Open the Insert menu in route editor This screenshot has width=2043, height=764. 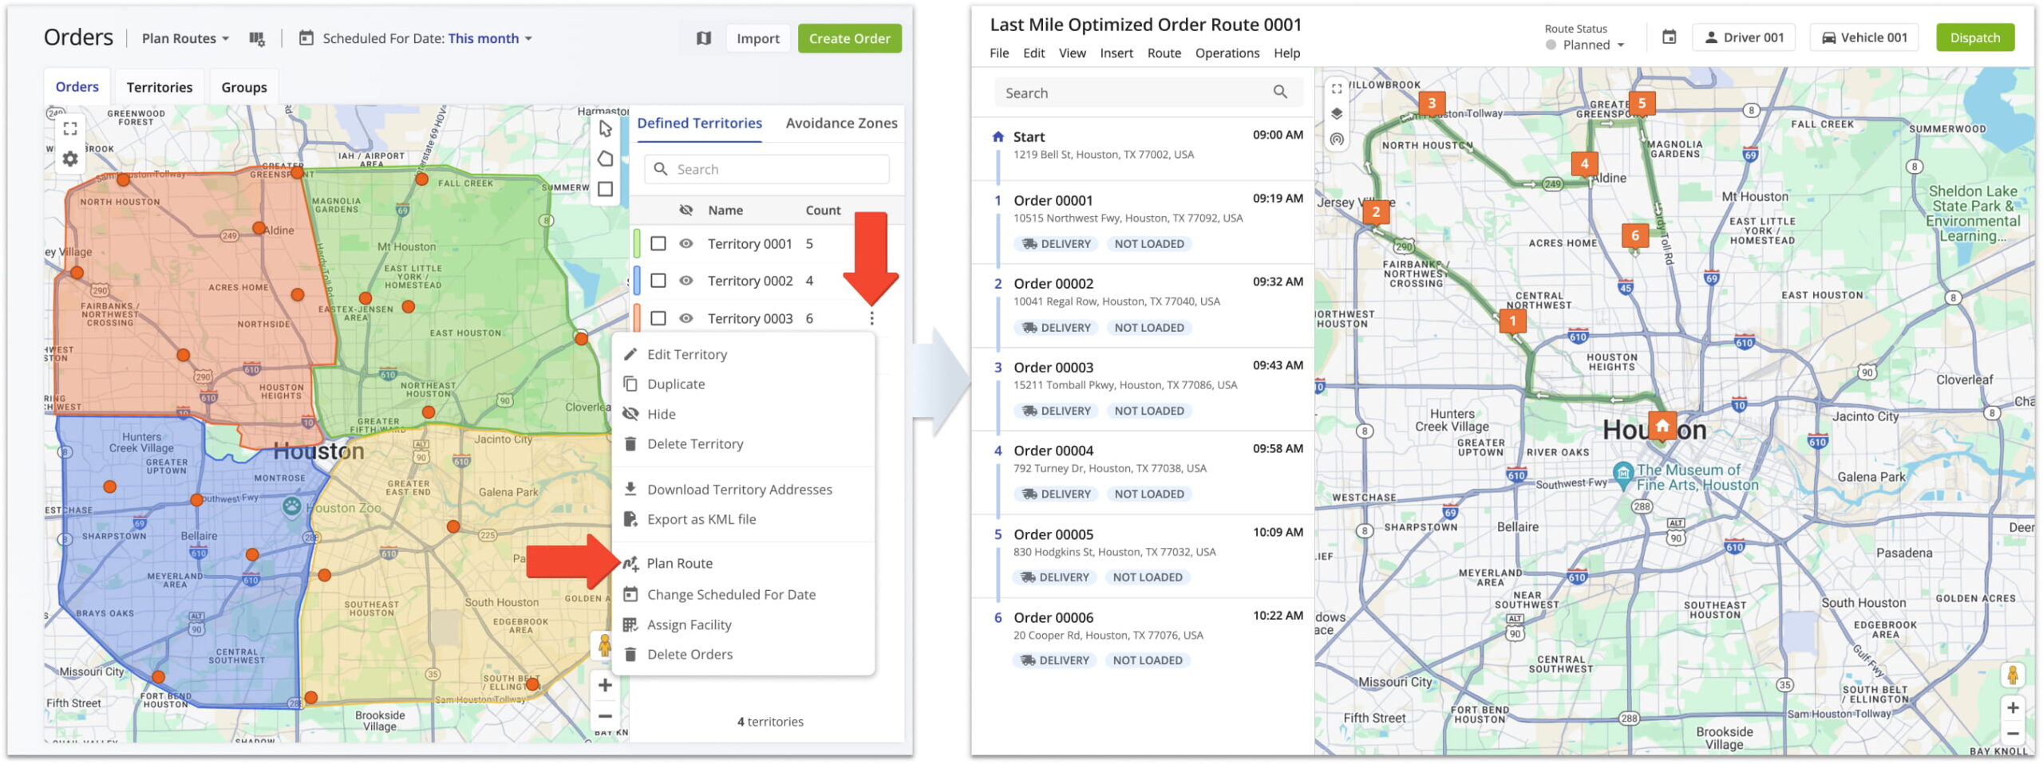(x=1116, y=53)
